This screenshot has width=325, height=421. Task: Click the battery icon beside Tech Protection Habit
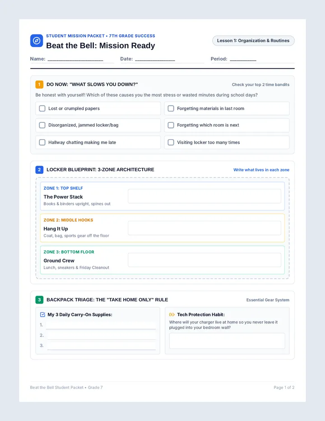coord(172,314)
